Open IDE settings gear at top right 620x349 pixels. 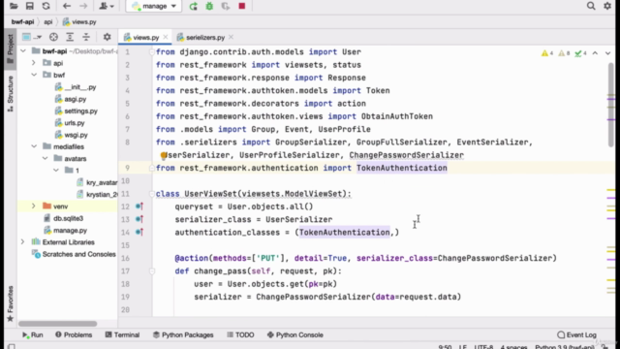tap(607, 6)
